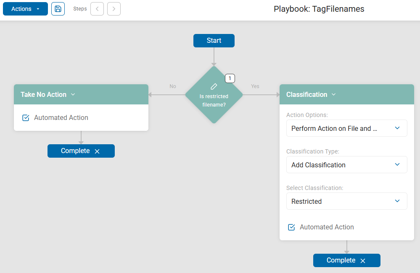Open the Actions dropdown menu
The width and height of the screenshot is (420, 273).
[x=25, y=9]
